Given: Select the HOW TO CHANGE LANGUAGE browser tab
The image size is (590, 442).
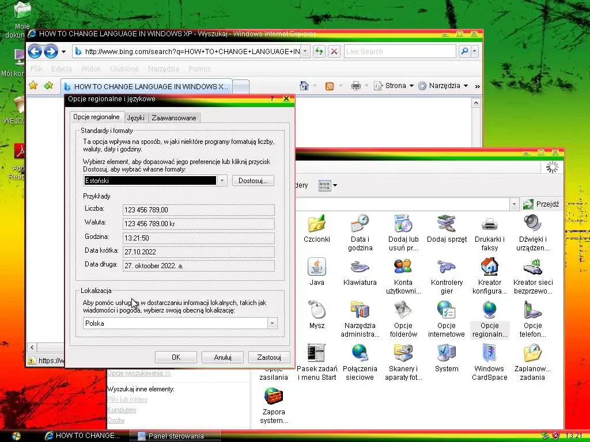Looking at the screenshot, I should [147, 86].
